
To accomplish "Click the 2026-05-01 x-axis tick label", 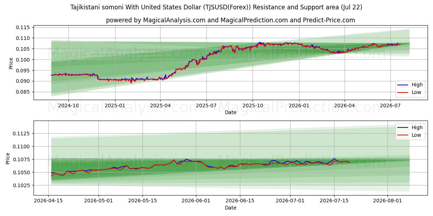I will pos(99,201).
